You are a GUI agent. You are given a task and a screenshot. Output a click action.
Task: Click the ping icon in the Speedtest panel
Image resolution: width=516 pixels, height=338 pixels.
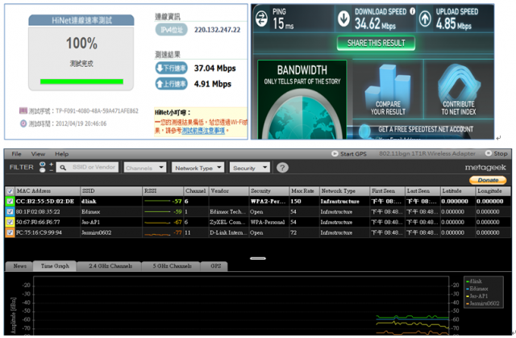(x=261, y=19)
